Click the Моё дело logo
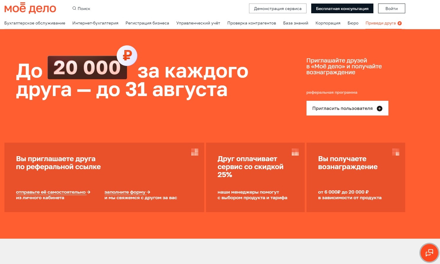The height and width of the screenshot is (264, 440). click(30, 8)
